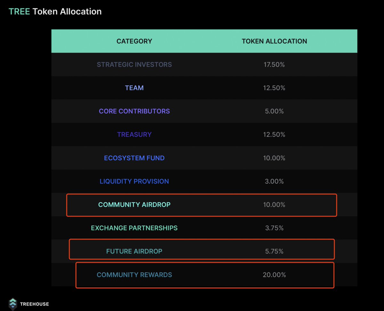
Task: Click the TREE Token Allocation title
Action: pyautogui.click(x=55, y=12)
